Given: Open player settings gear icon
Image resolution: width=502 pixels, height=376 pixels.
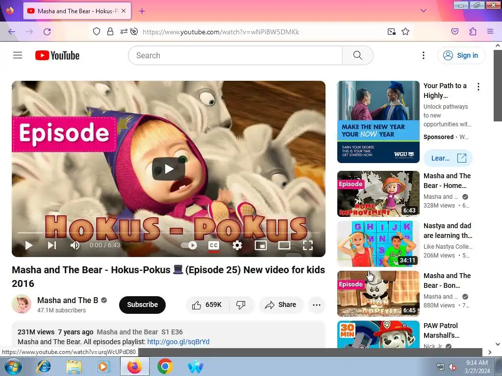Looking at the screenshot, I should (237, 245).
